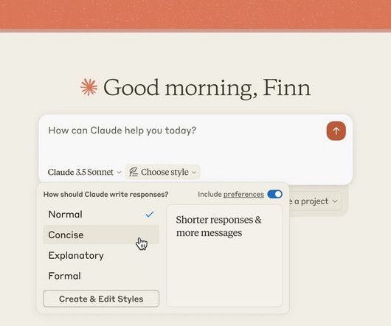Choose the Concise style option
Screen dimensions: 391x326
coord(101,235)
